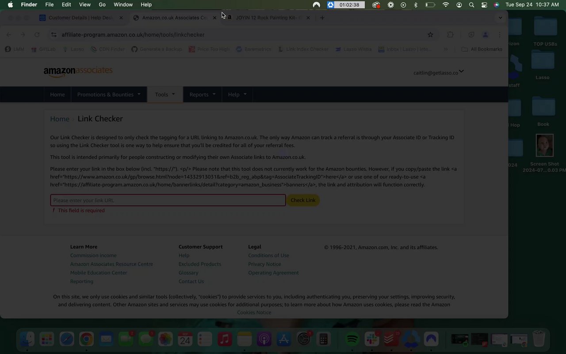The image size is (566, 354).
Task: Open Slack from the Dock
Action: (371, 339)
